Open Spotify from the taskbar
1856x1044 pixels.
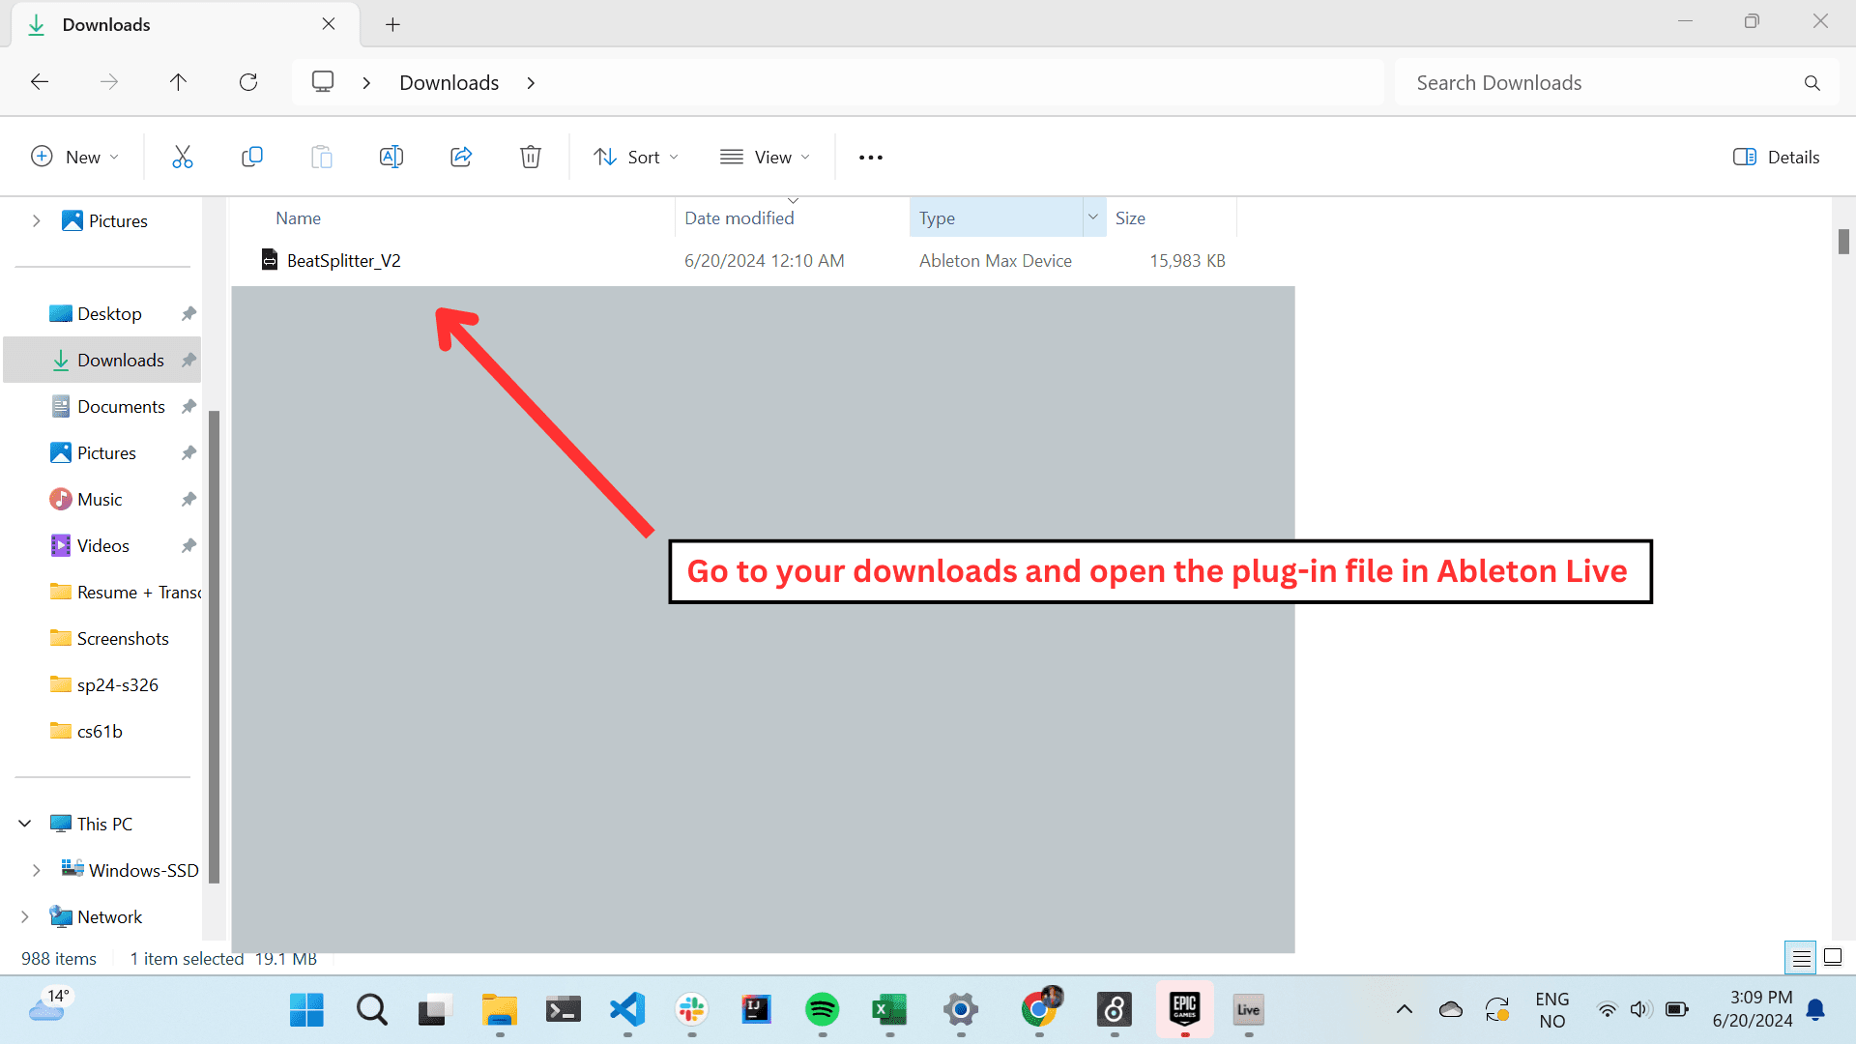pyautogui.click(x=825, y=1008)
